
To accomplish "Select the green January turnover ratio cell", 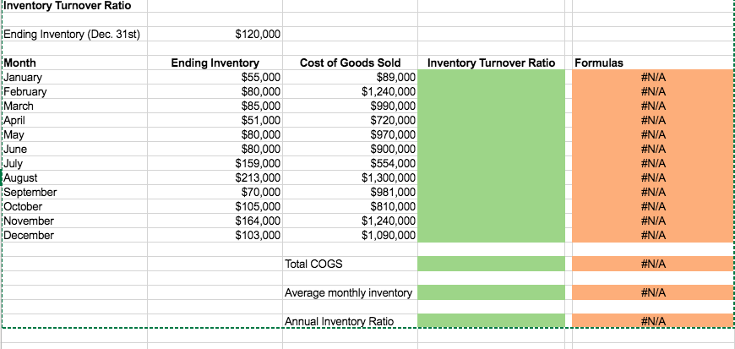I will (x=491, y=78).
